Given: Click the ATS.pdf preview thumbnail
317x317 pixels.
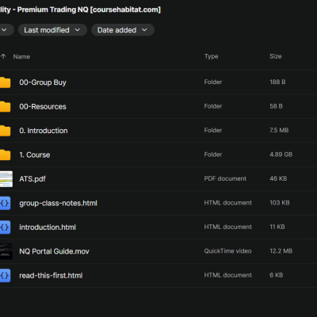Looking at the screenshot, I should pyautogui.click(x=6, y=179).
